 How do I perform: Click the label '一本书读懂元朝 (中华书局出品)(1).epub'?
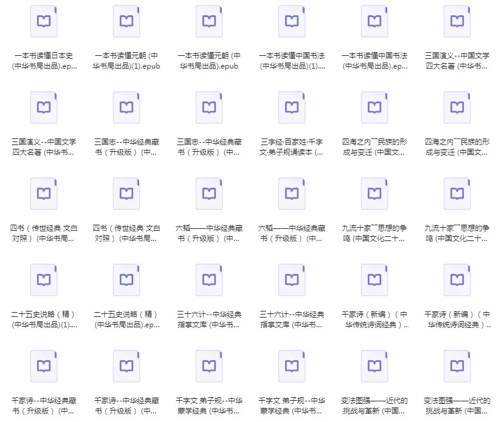[x=126, y=61]
